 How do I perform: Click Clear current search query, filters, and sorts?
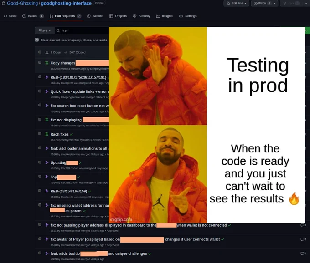(74, 40)
